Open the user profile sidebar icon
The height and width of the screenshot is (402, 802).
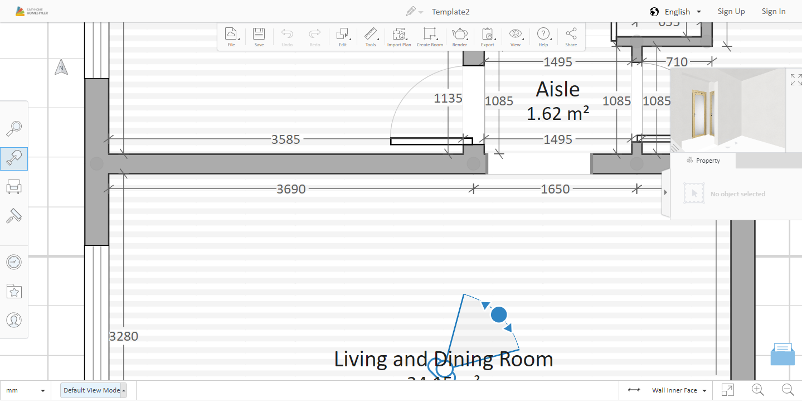coord(14,320)
